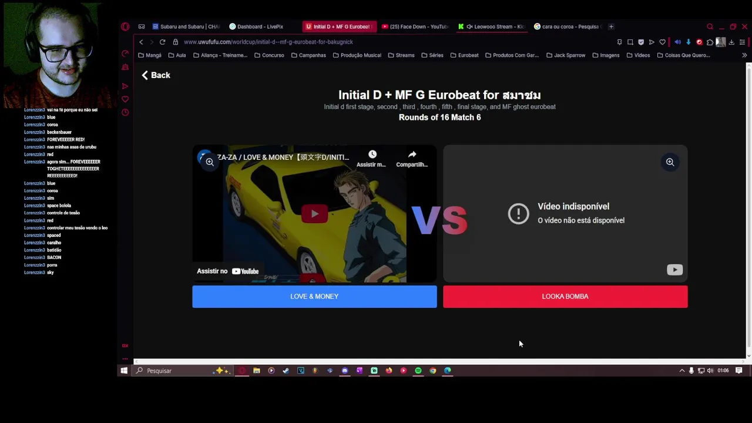The width and height of the screenshot is (752, 423).
Task: Open the extensions cube icon
Action: tap(710, 42)
